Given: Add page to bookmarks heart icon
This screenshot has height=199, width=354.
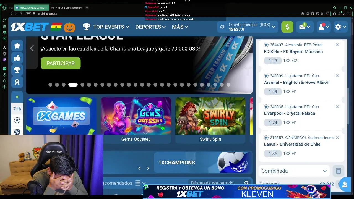Looking at the screenshot, I should 328,14.
